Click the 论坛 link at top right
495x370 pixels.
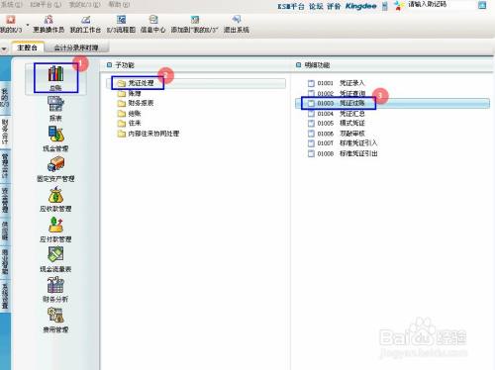[316, 6]
